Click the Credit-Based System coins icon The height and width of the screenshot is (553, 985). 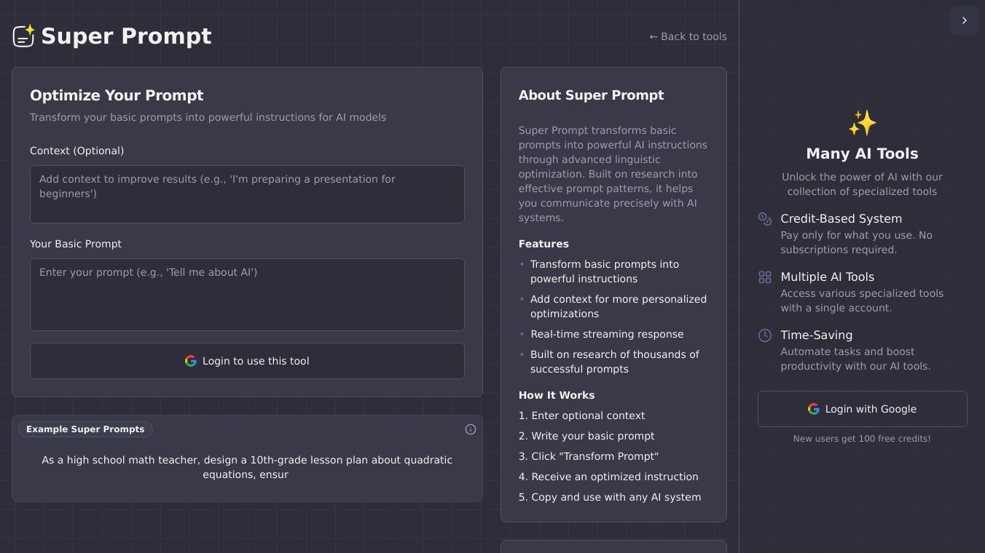(x=765, y=219)
